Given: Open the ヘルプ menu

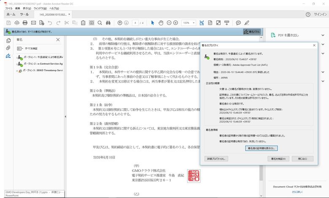Looking at the screenshot, I should coord(54,8).
